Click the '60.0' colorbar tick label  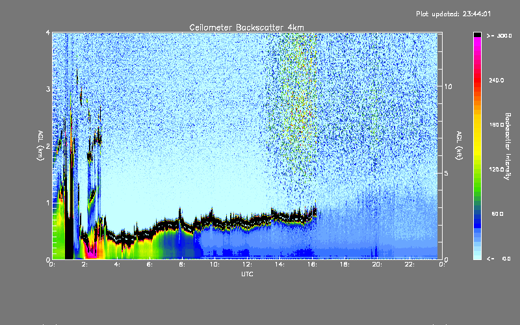point(497,214)
